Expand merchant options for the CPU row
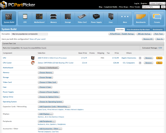166x133 pixels. (x=140, y=58)
